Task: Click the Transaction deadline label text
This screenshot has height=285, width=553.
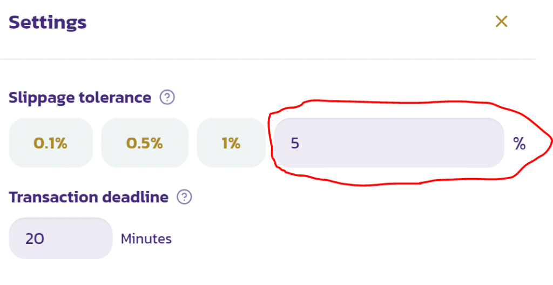Action: pyautogui.click(x=89, y=197)
